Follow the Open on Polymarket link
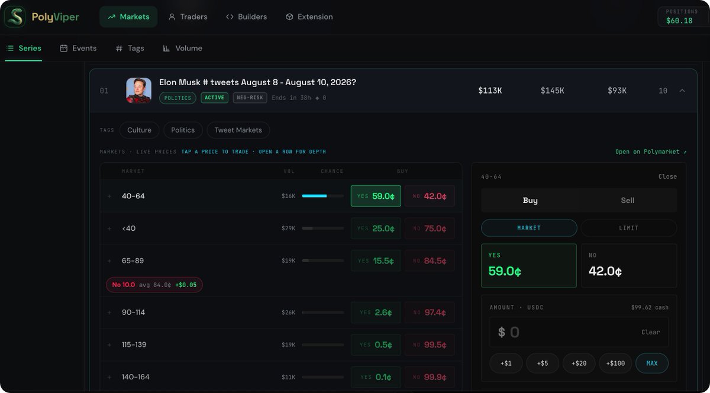The width and height of the screenshot is (710, 393). pos(651,152)
